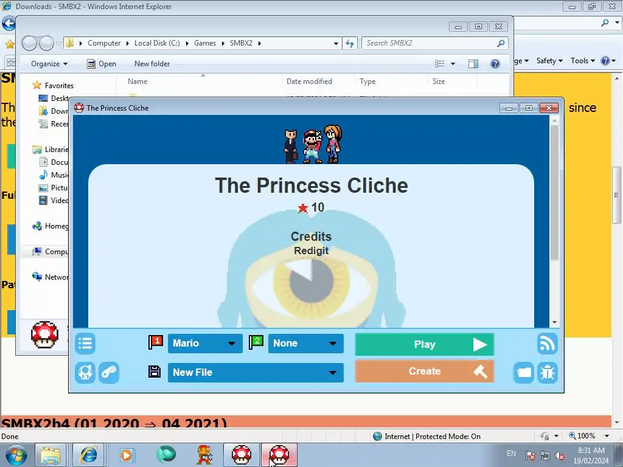Click the Internet Explorer help icon

(x=605, y=61)
